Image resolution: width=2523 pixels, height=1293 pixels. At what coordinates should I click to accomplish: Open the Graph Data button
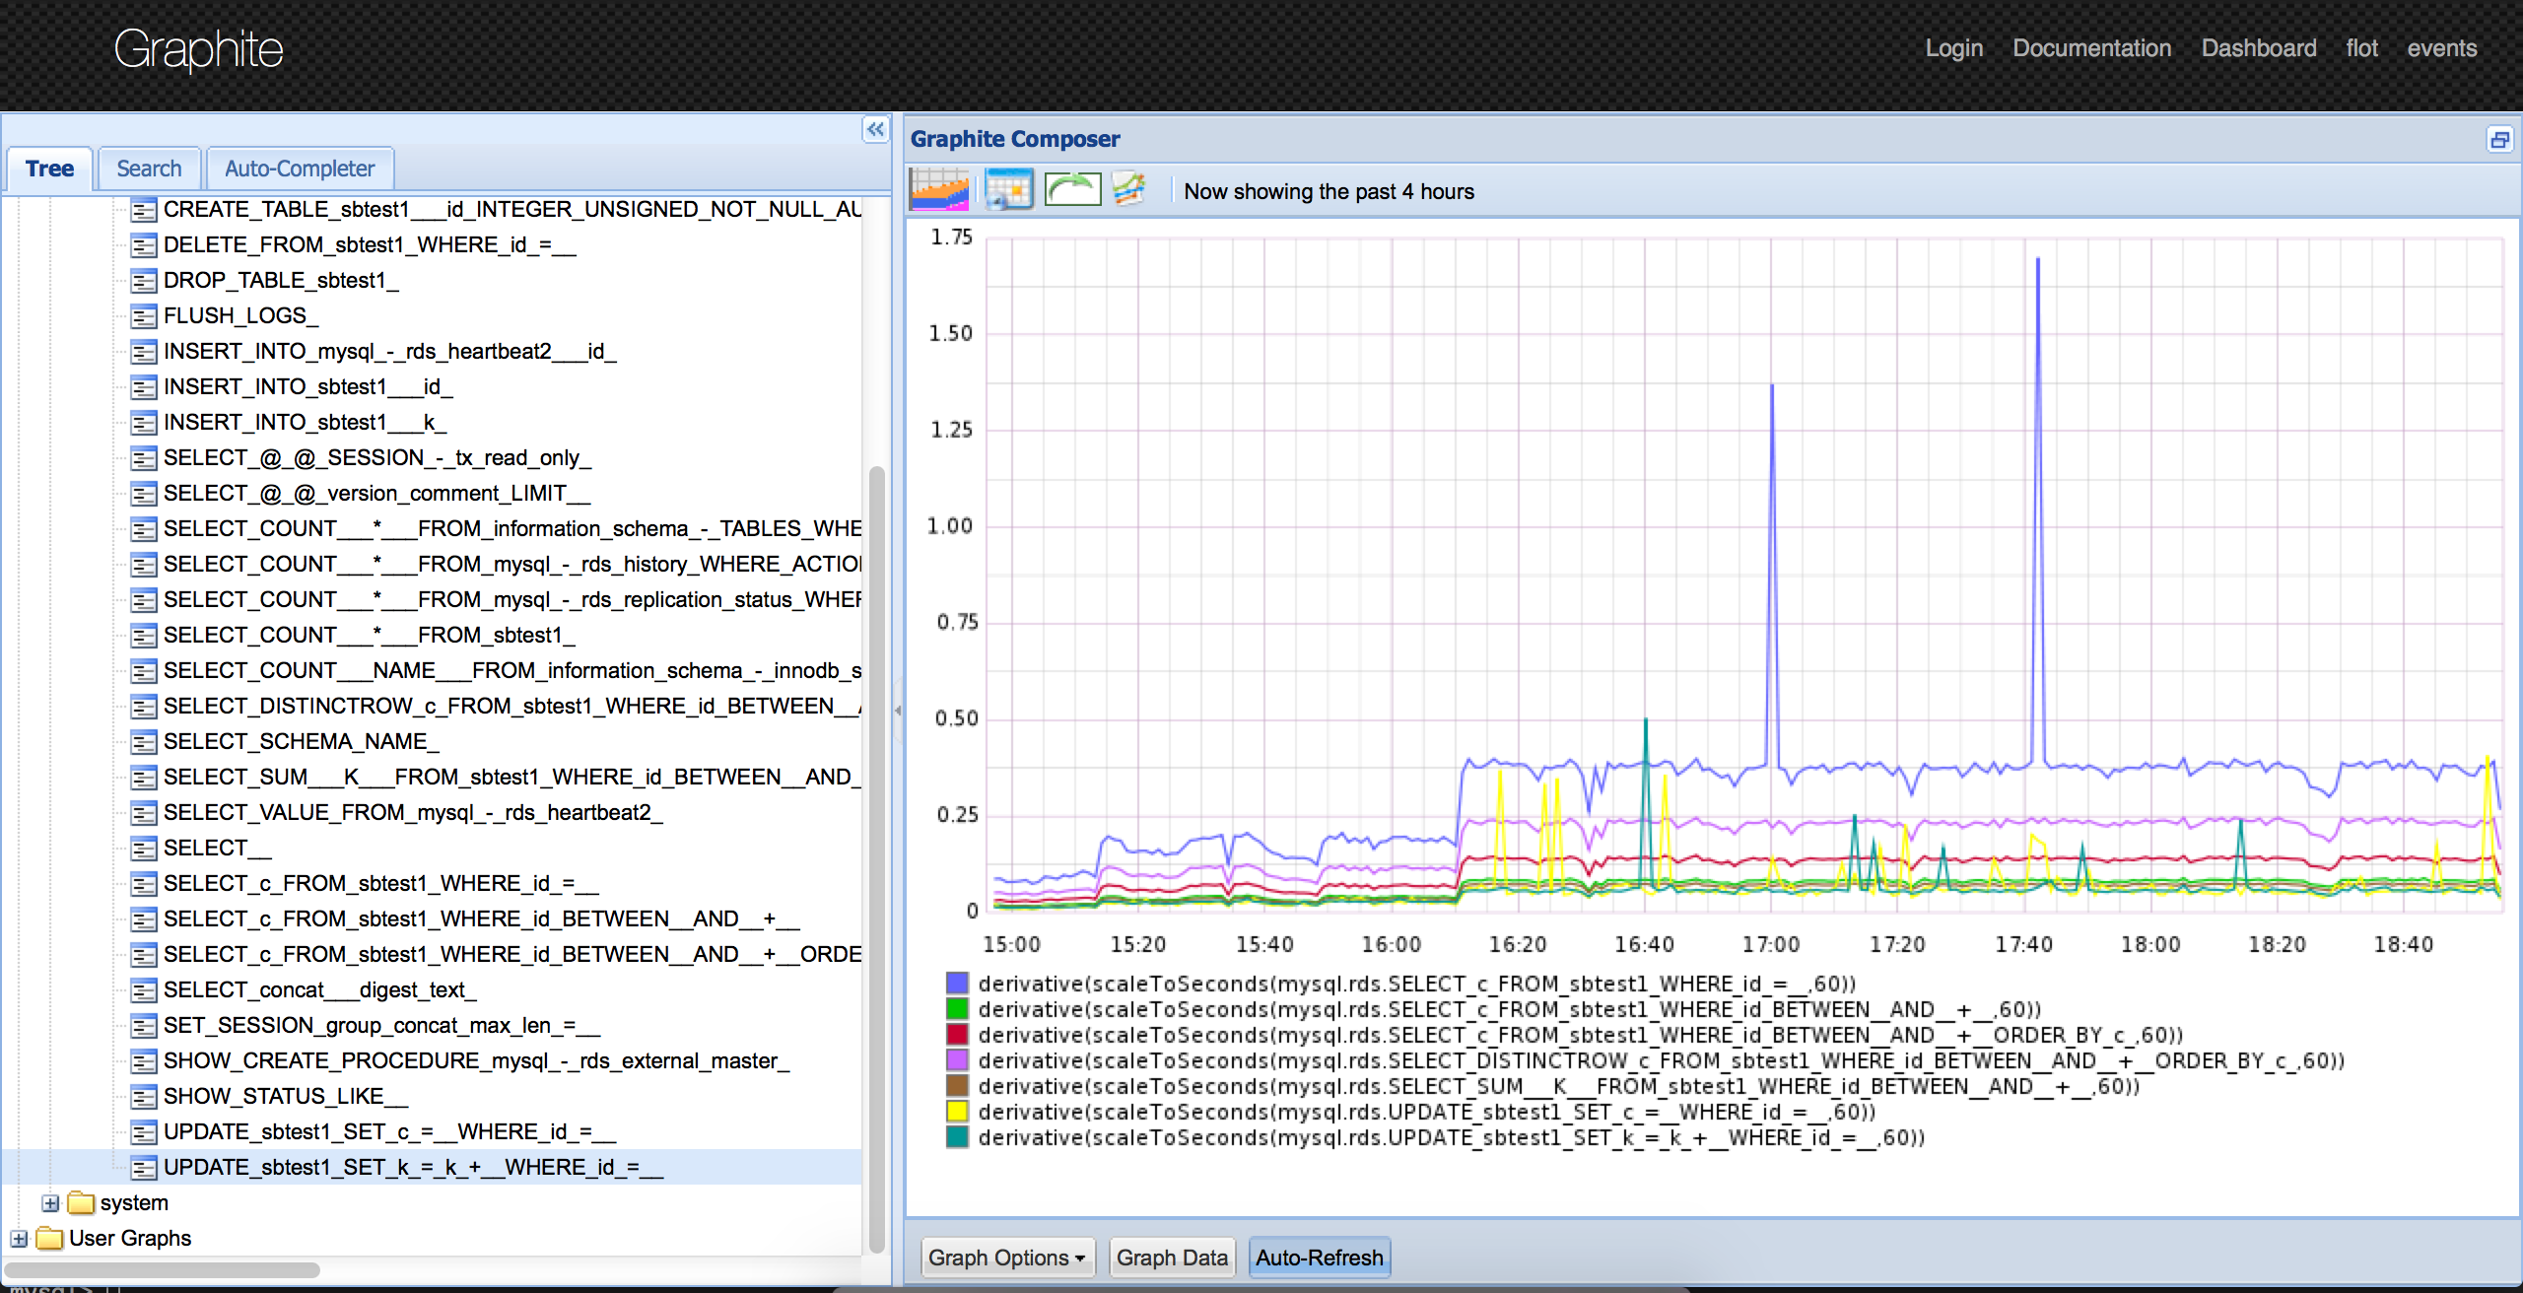[x=1172, y=1258]
